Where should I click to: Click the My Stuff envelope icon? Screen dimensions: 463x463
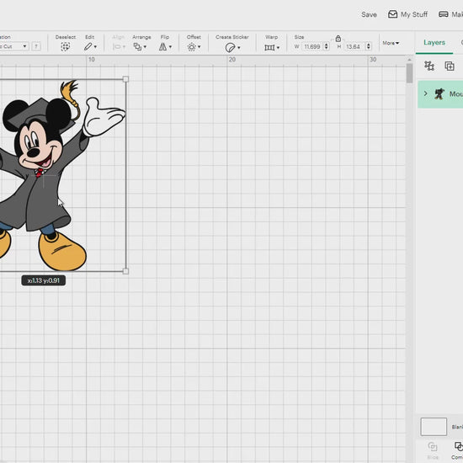coord(392,14)
